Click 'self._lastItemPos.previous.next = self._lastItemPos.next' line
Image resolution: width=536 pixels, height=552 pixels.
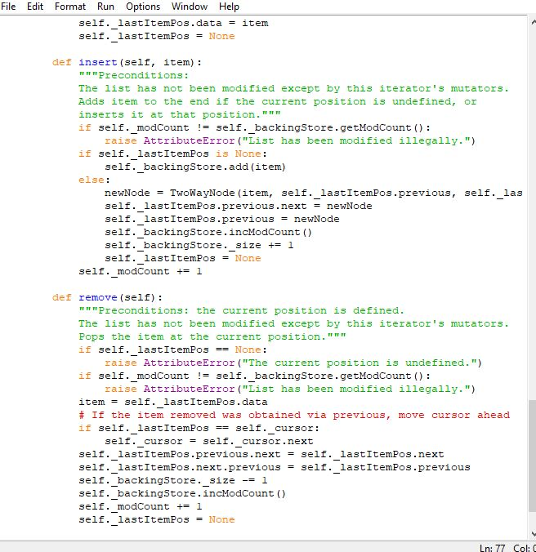[261, 454]
